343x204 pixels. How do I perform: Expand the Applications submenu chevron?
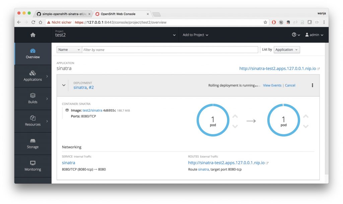point(47,76)
